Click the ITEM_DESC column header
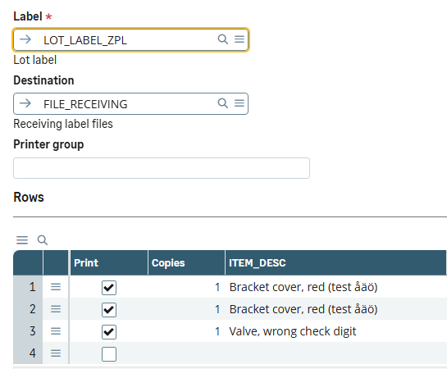This screenshot has width=447, height=369. click(x=335, y=262)
